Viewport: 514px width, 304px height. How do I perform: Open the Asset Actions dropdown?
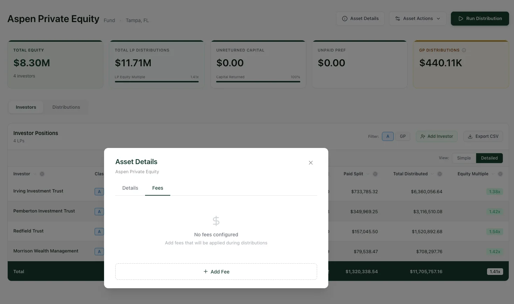(x=418, y=18)
